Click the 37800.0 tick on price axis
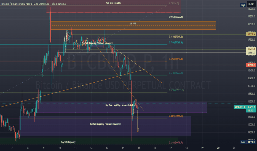This screenshot has width=257, height=151. coord(251,16)
